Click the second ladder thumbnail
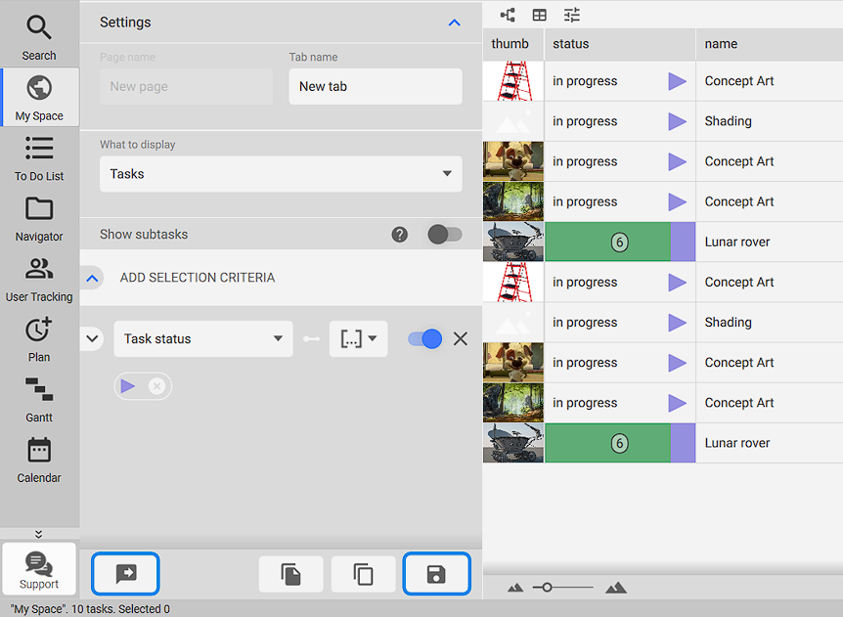 click(513, 283)
